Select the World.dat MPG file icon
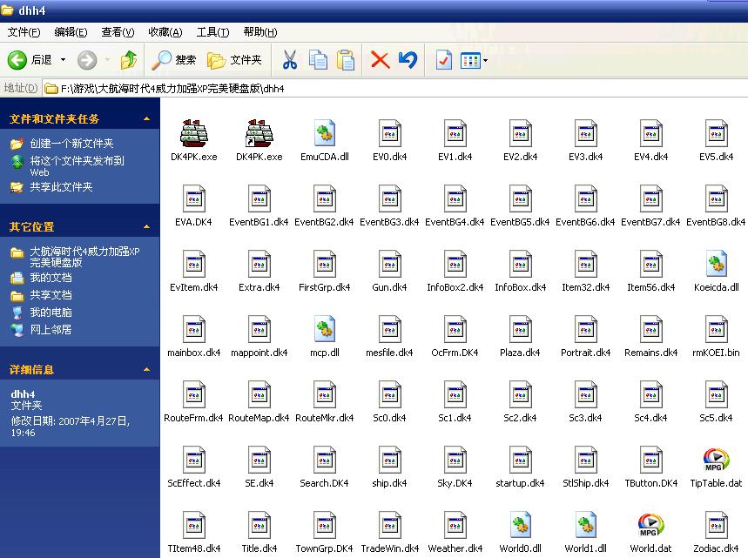 (650, 526)
